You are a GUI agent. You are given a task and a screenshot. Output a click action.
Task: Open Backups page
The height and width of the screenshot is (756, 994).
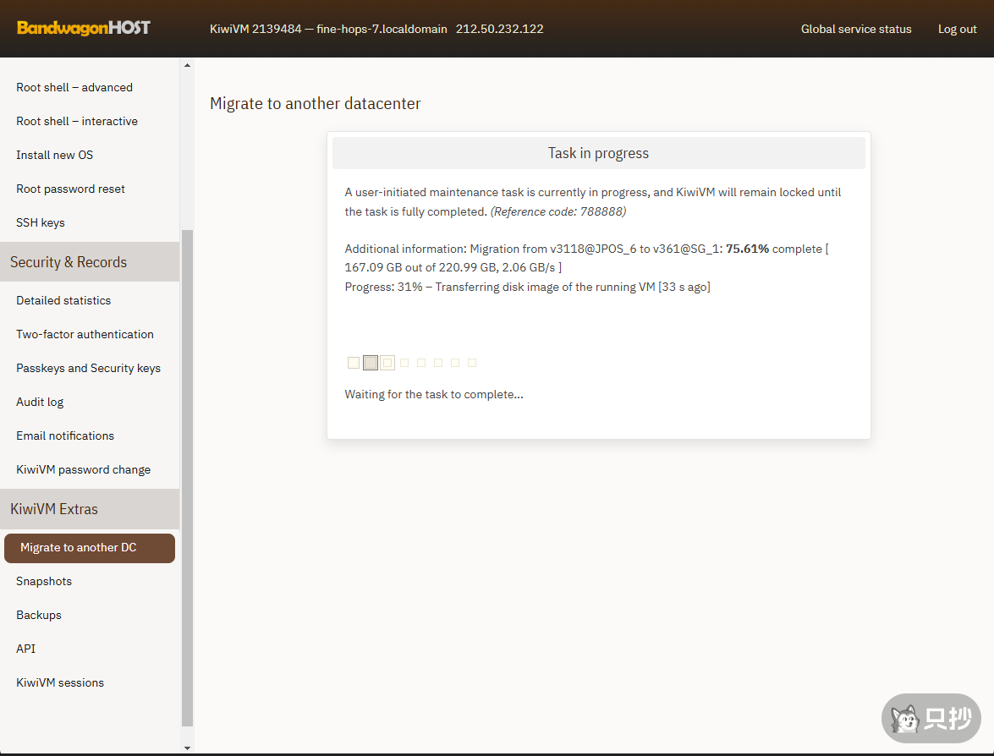(39, 616)
